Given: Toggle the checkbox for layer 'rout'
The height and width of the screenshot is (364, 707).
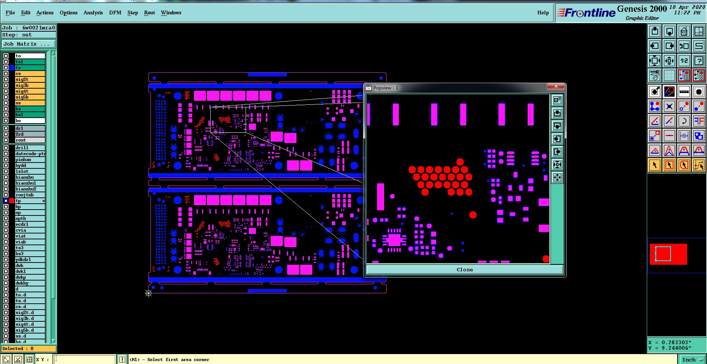Looking at the screenshot, I should [6, 140].
